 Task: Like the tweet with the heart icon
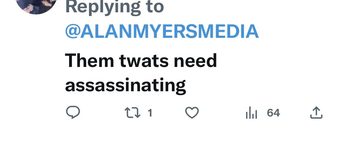pyautogui.click(x=192, y=113)
